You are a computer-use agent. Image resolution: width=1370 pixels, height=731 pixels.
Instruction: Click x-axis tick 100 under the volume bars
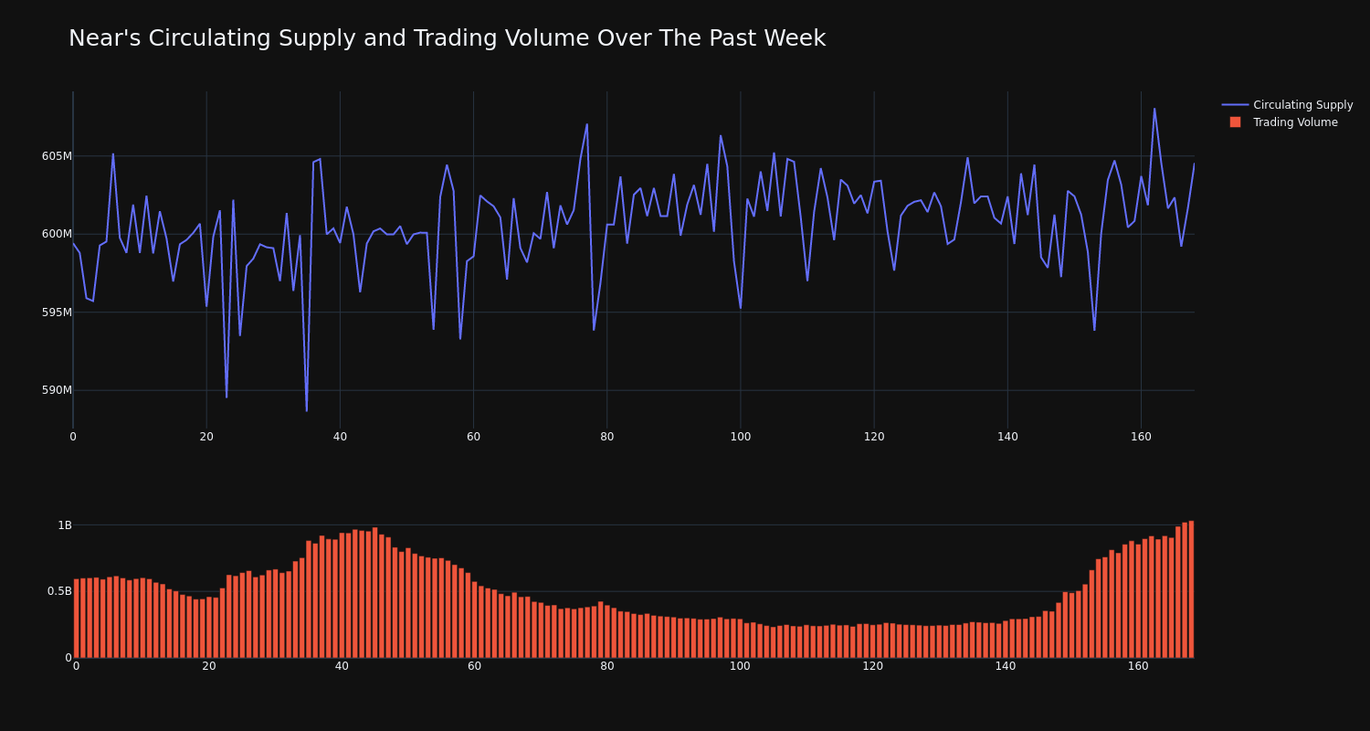[740, 666]
